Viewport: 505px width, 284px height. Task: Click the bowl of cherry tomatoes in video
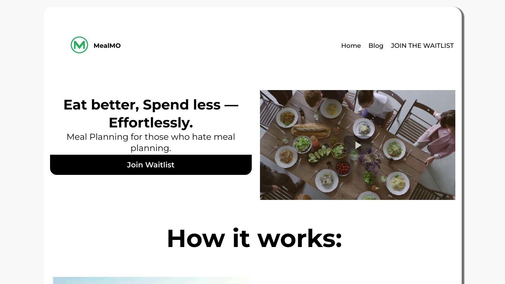point(343,168)
